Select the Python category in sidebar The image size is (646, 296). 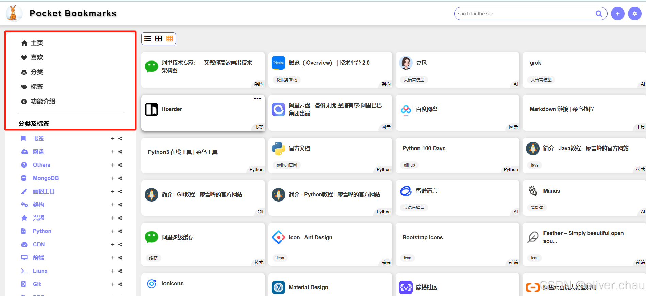click(42, 231)
